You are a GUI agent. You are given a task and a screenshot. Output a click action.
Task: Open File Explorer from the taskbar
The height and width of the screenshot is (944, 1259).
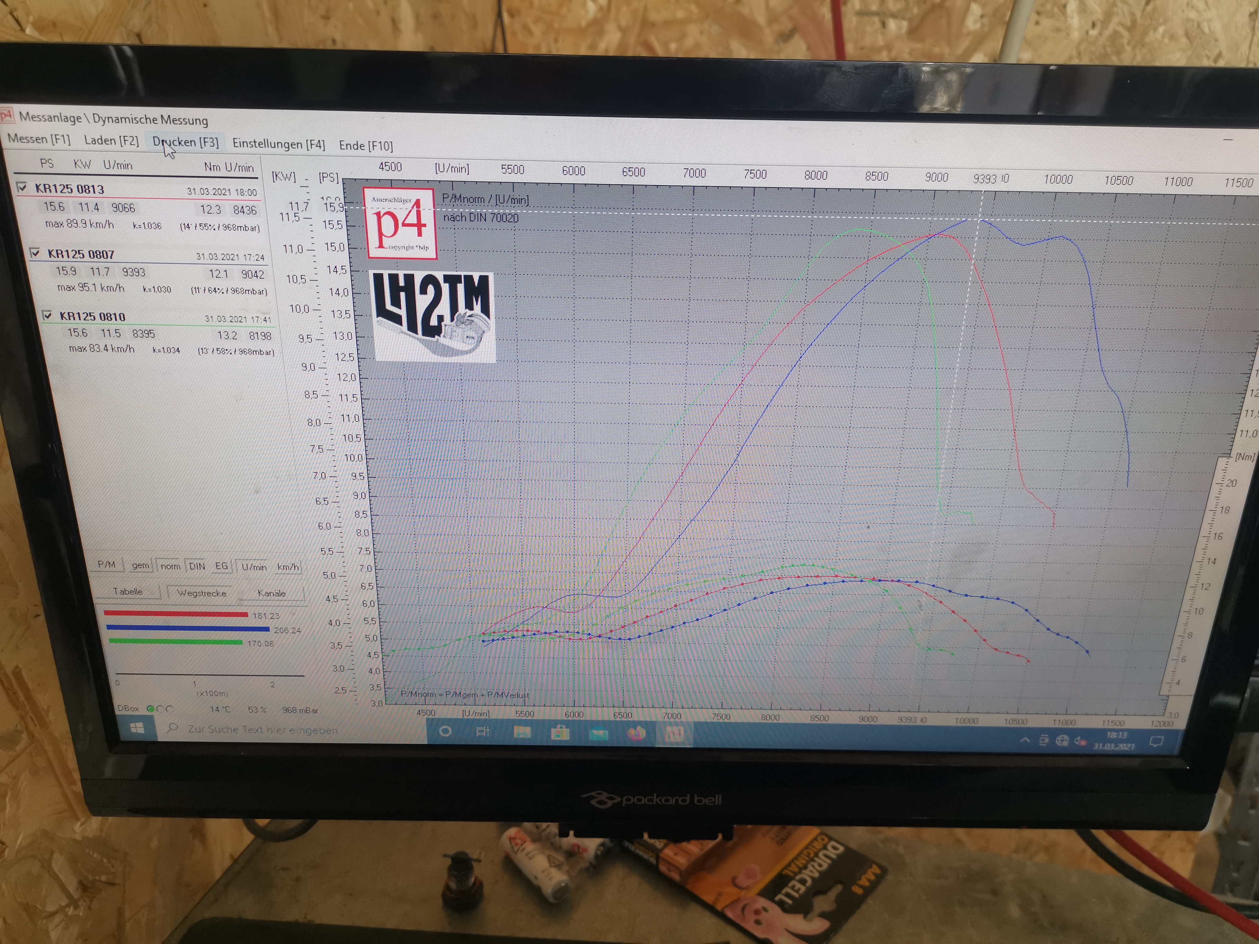click(522, 732)
